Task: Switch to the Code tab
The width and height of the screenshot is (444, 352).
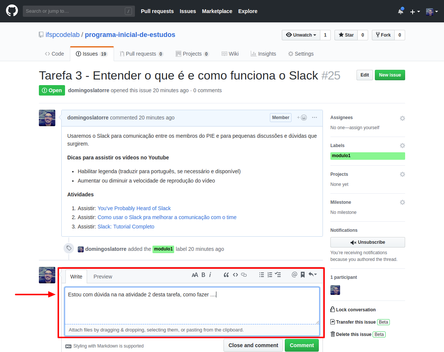Action: point(54,54)
